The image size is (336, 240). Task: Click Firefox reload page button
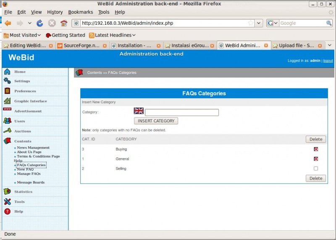(x=40, y=23)
